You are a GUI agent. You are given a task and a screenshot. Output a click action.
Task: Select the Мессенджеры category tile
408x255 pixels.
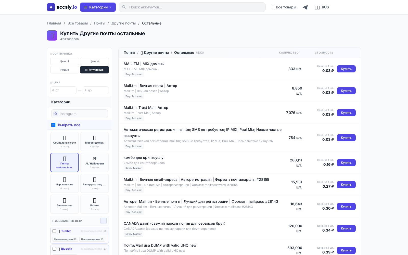point(95,142)
